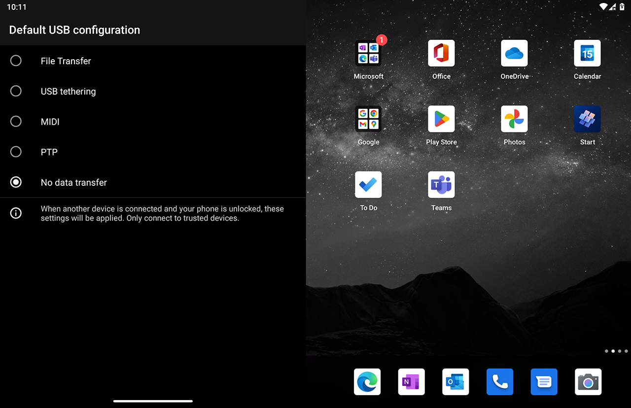Open the Calendar app
Viewport: 631px width, 408px height.
pyautogui.click(x=587, y=53)
